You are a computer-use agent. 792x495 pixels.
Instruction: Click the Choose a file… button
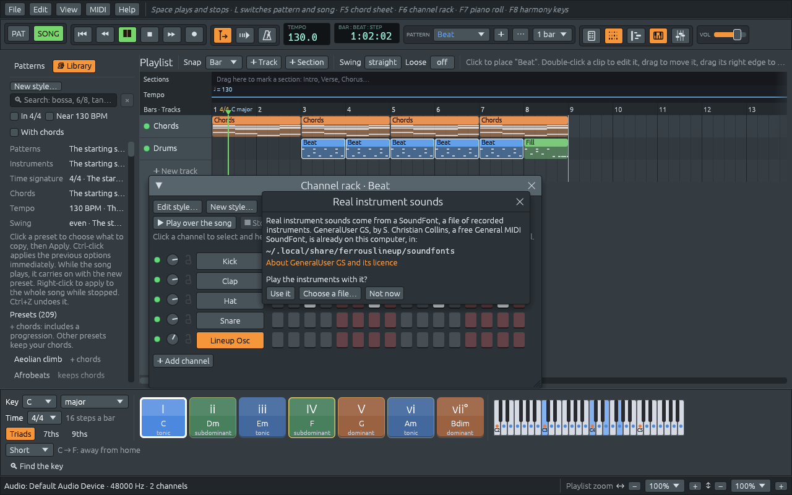pyautogui.click(x=330, y=293)
